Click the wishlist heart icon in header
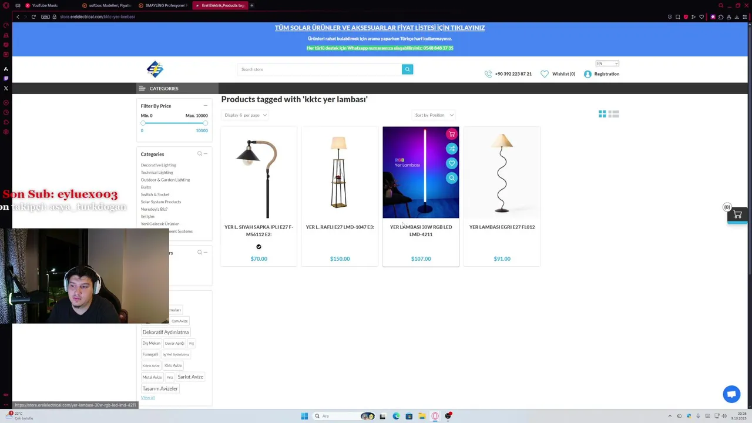Viewport: 752px width, 423px height. (545, 74)
